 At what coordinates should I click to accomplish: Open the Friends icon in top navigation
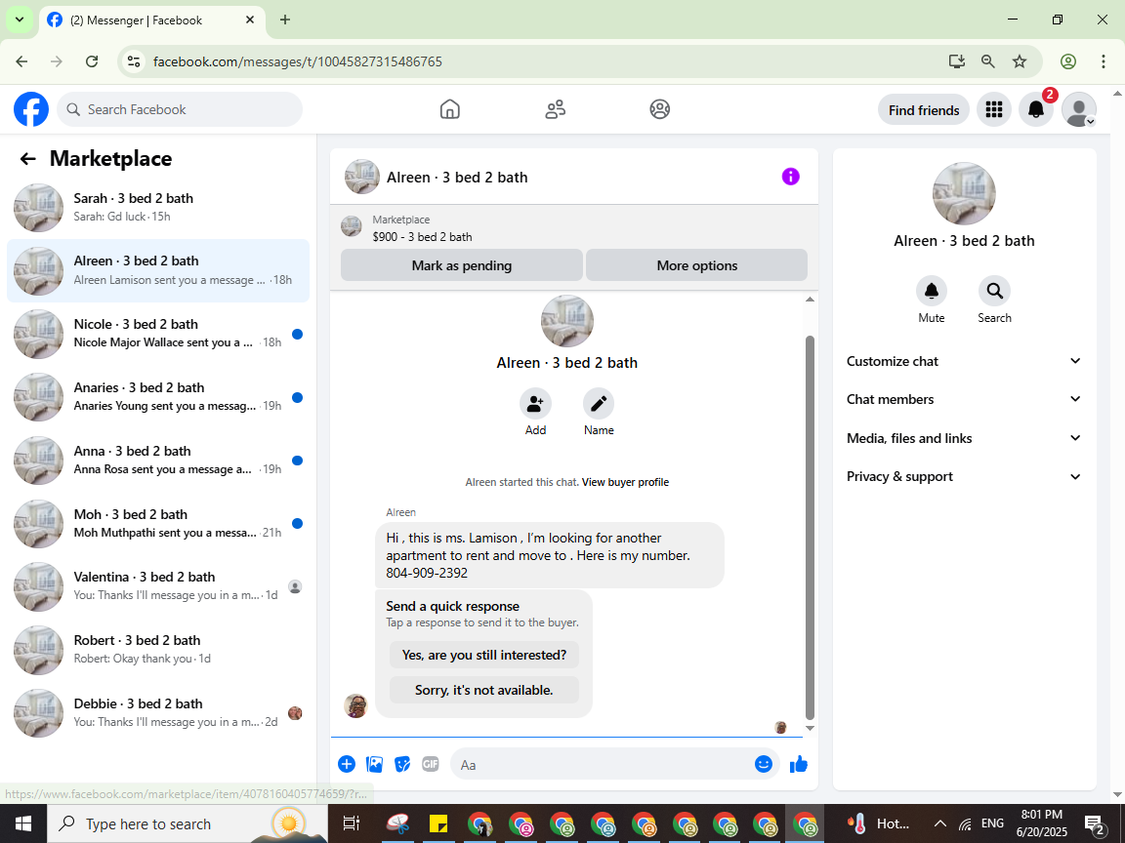(x=556, y=109)
